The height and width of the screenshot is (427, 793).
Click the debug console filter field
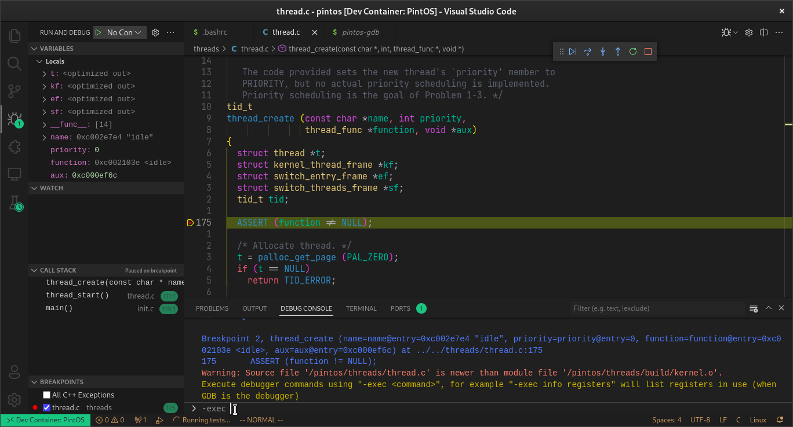658,308
